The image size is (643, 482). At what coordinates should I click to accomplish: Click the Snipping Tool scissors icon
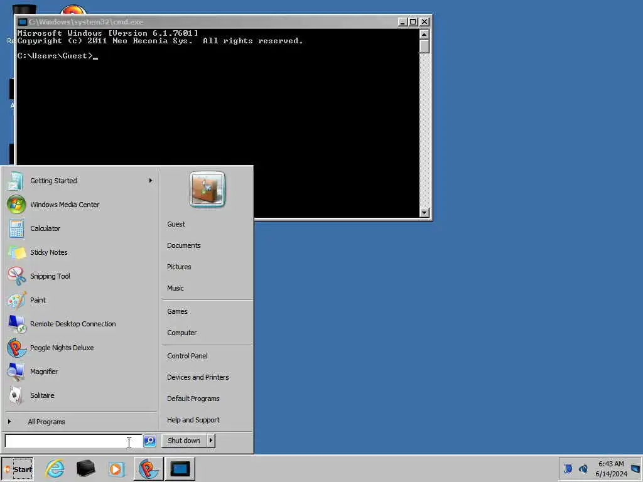pyautogui.click(x=16, y=276)
